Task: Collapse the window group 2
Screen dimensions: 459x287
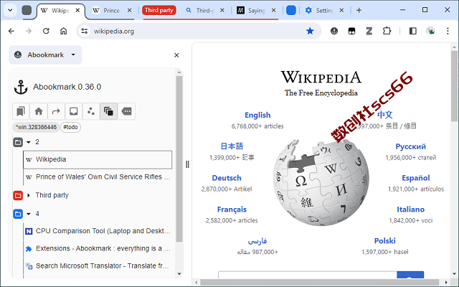Action: (x=29, y=142)
